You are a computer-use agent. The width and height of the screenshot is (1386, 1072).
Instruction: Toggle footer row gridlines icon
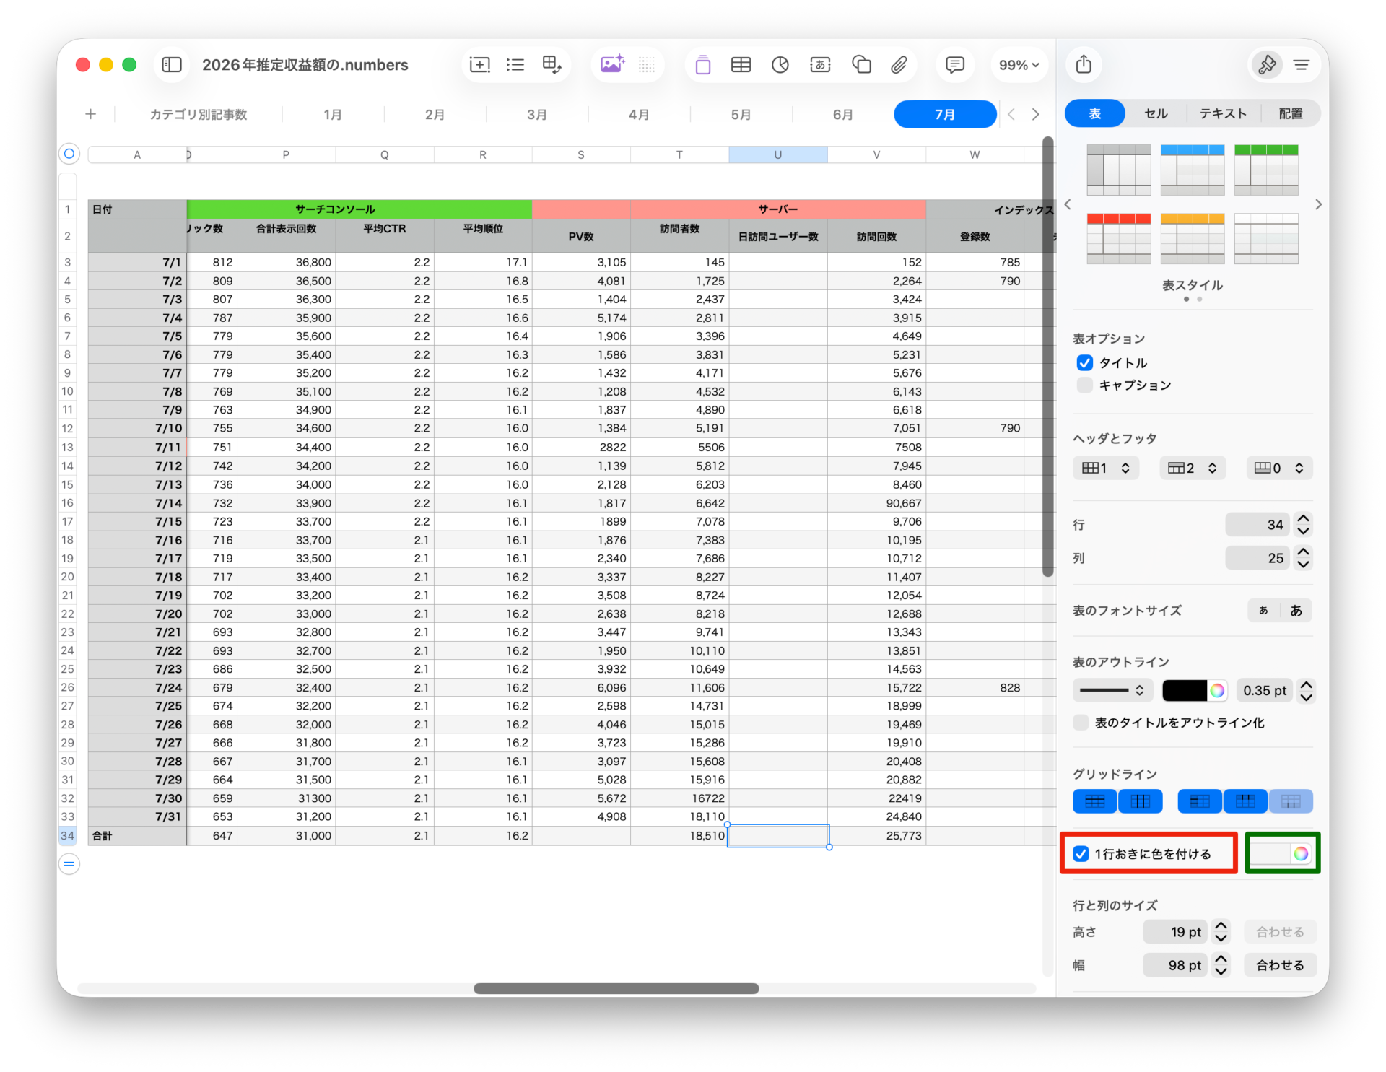click(1291, 801)
